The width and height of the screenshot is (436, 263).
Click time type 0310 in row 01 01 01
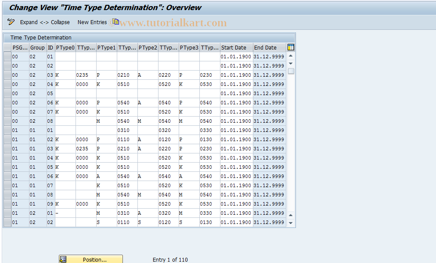(127, 130)
